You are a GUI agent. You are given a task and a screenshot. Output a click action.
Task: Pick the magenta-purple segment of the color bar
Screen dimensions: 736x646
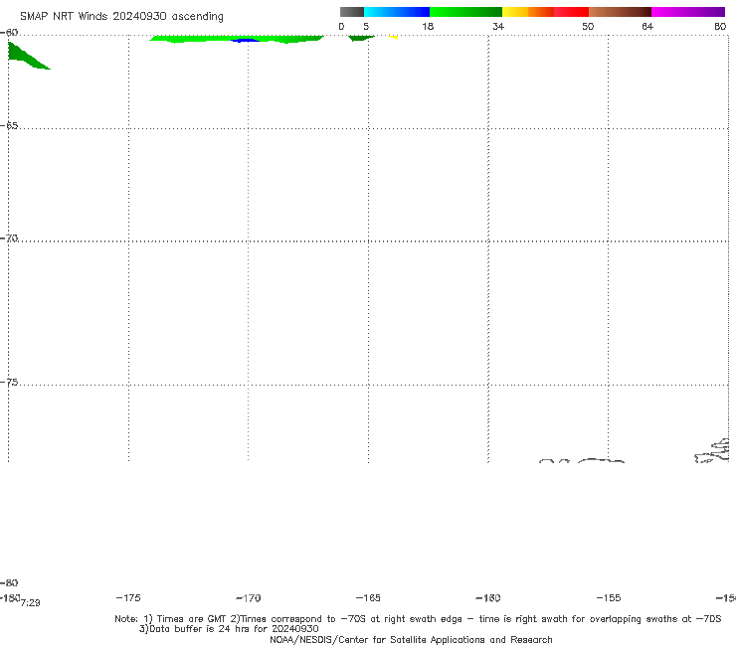coord(688,12)
